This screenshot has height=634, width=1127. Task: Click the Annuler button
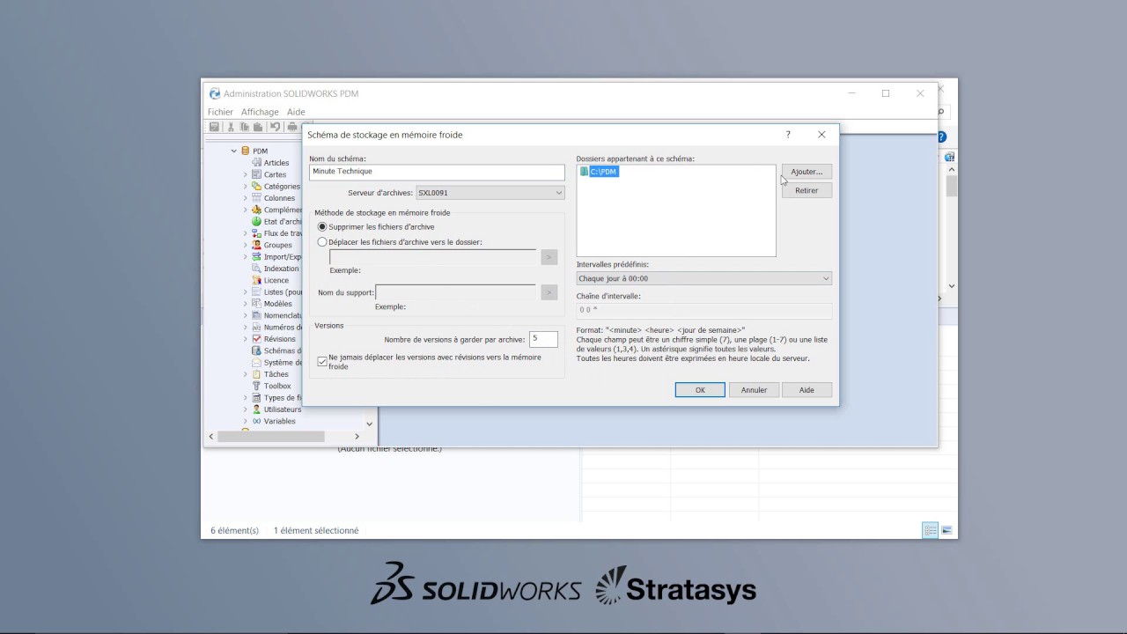(754, 390)
